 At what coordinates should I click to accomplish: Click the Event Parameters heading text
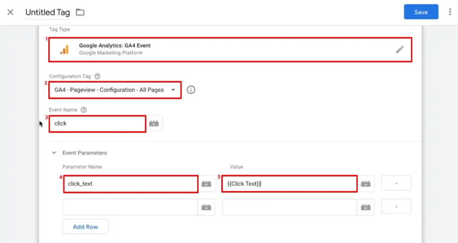tap(85, 153)
